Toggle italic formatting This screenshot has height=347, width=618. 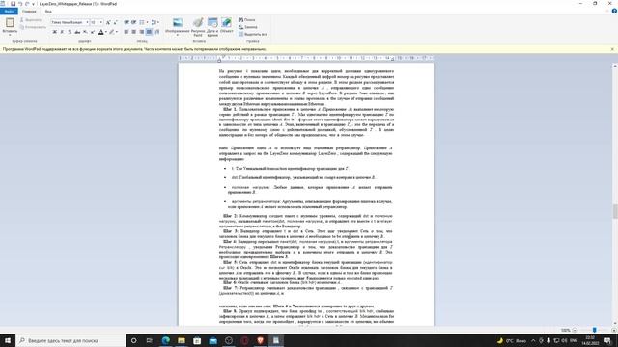pyautogui.click(x=62, y=32)
